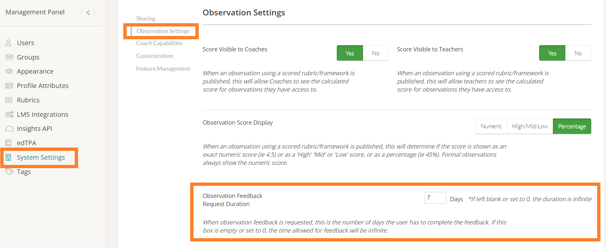Click the Users person icon
The width and height of the screenshot is (606, 248).
click(x=9, y=43)
